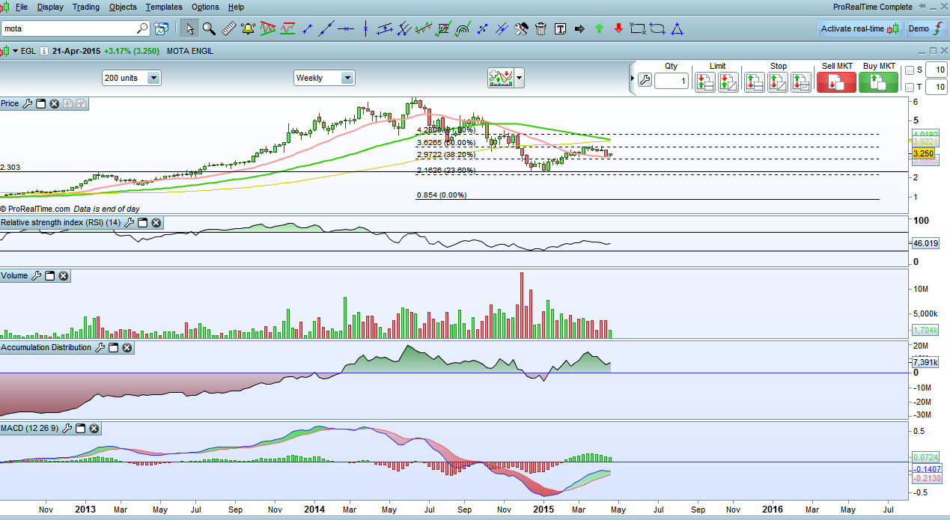Click the Activate real-time button
Viewport: 950px width, 520px height.
[x=858, y=28]
